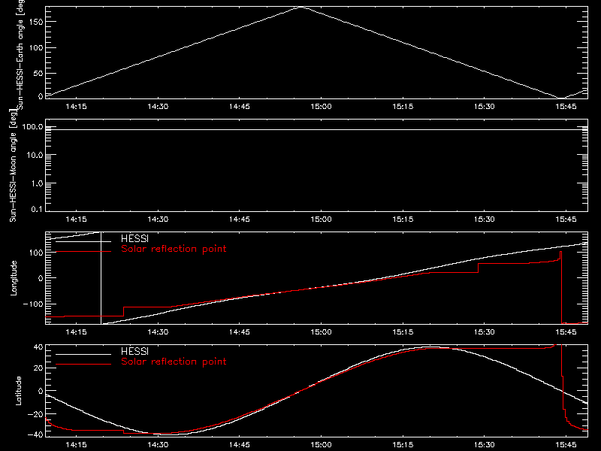Screen dimensions: 601x451
Task: Click 14:45 tick under Moon angle plot
Action: [240, 219]
